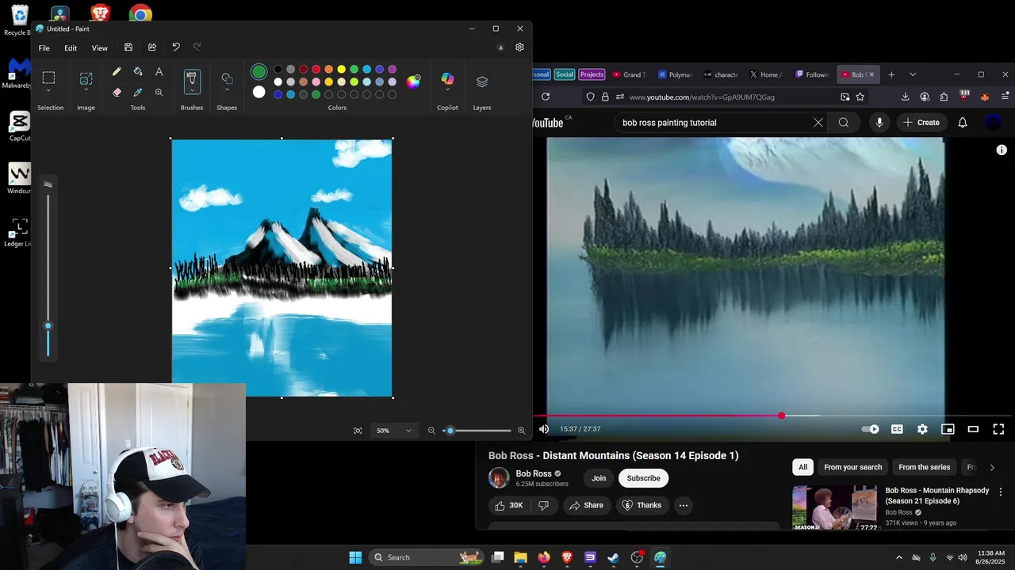Open the File menu in Paint

44,48
